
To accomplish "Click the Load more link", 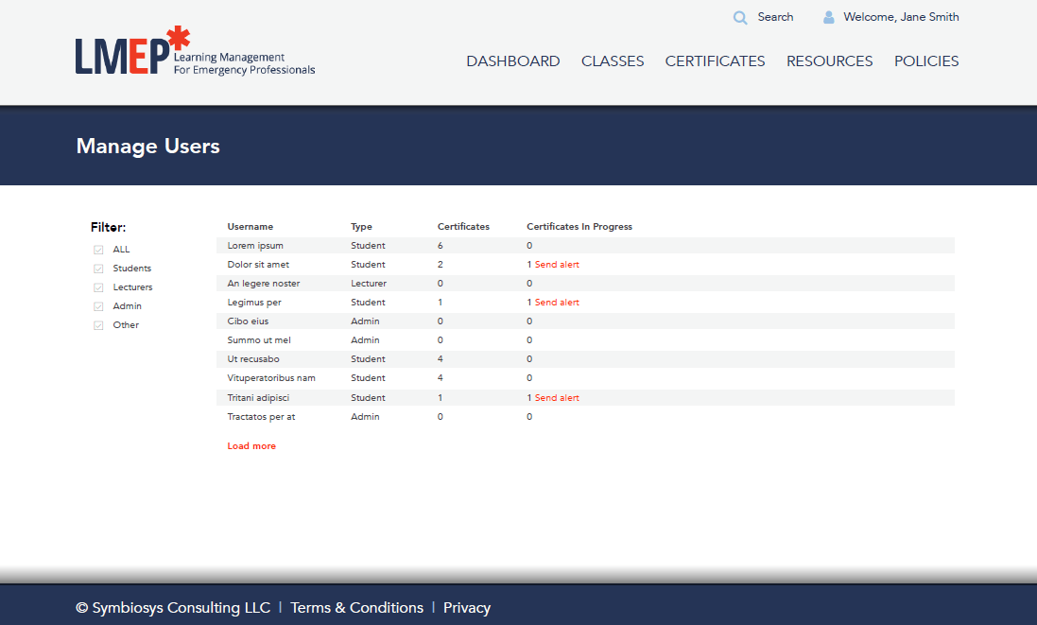I will pyautogui.click(x=251, y=446).
